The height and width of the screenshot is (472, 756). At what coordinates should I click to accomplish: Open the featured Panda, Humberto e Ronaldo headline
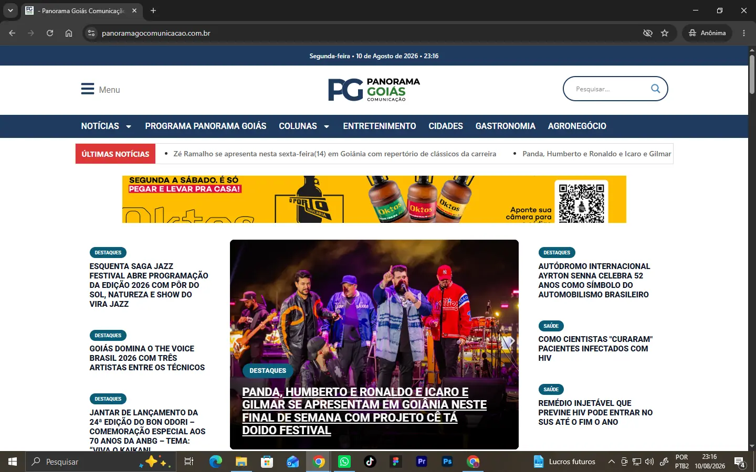click(x=364, y=411)
